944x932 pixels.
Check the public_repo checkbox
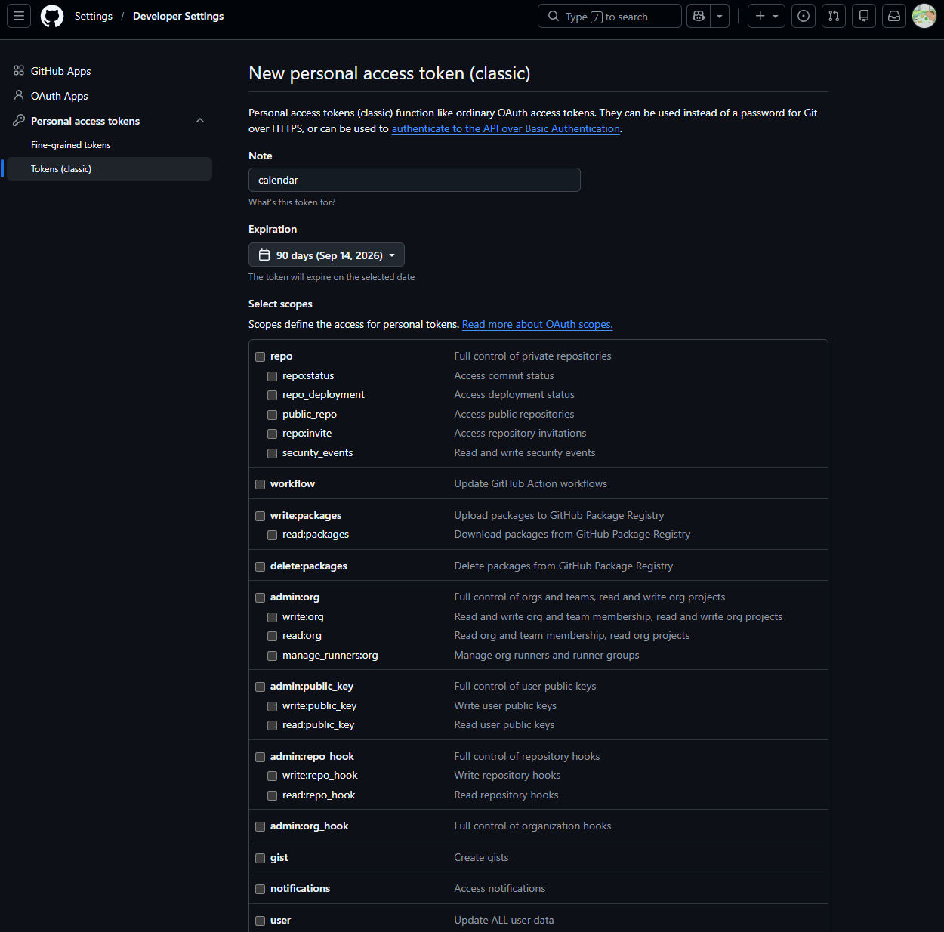coord(272,415)
